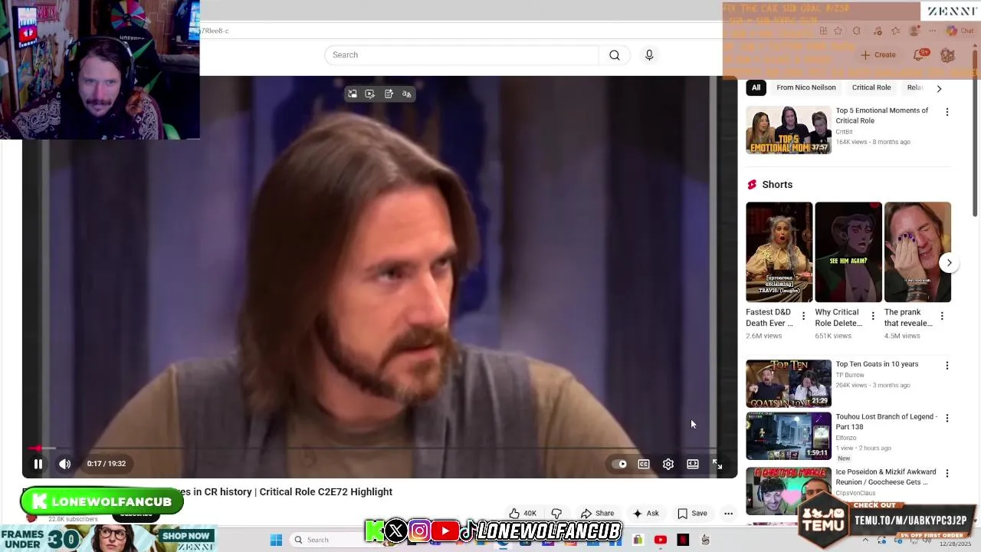
Task: Turn on closed captions with the CC button
Action: tap(644, 464)
